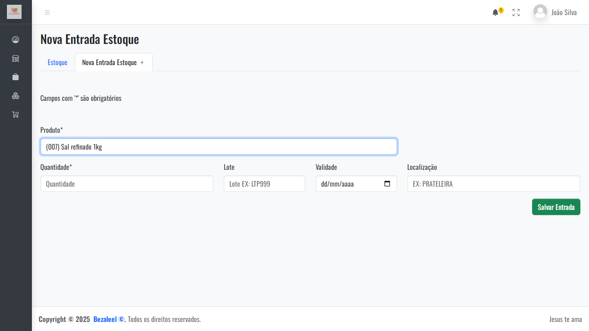Focus the Quantidade input field

click(127, 184)
